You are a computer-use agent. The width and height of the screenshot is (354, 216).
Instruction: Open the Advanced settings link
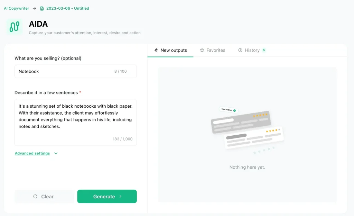pos(32,153)
